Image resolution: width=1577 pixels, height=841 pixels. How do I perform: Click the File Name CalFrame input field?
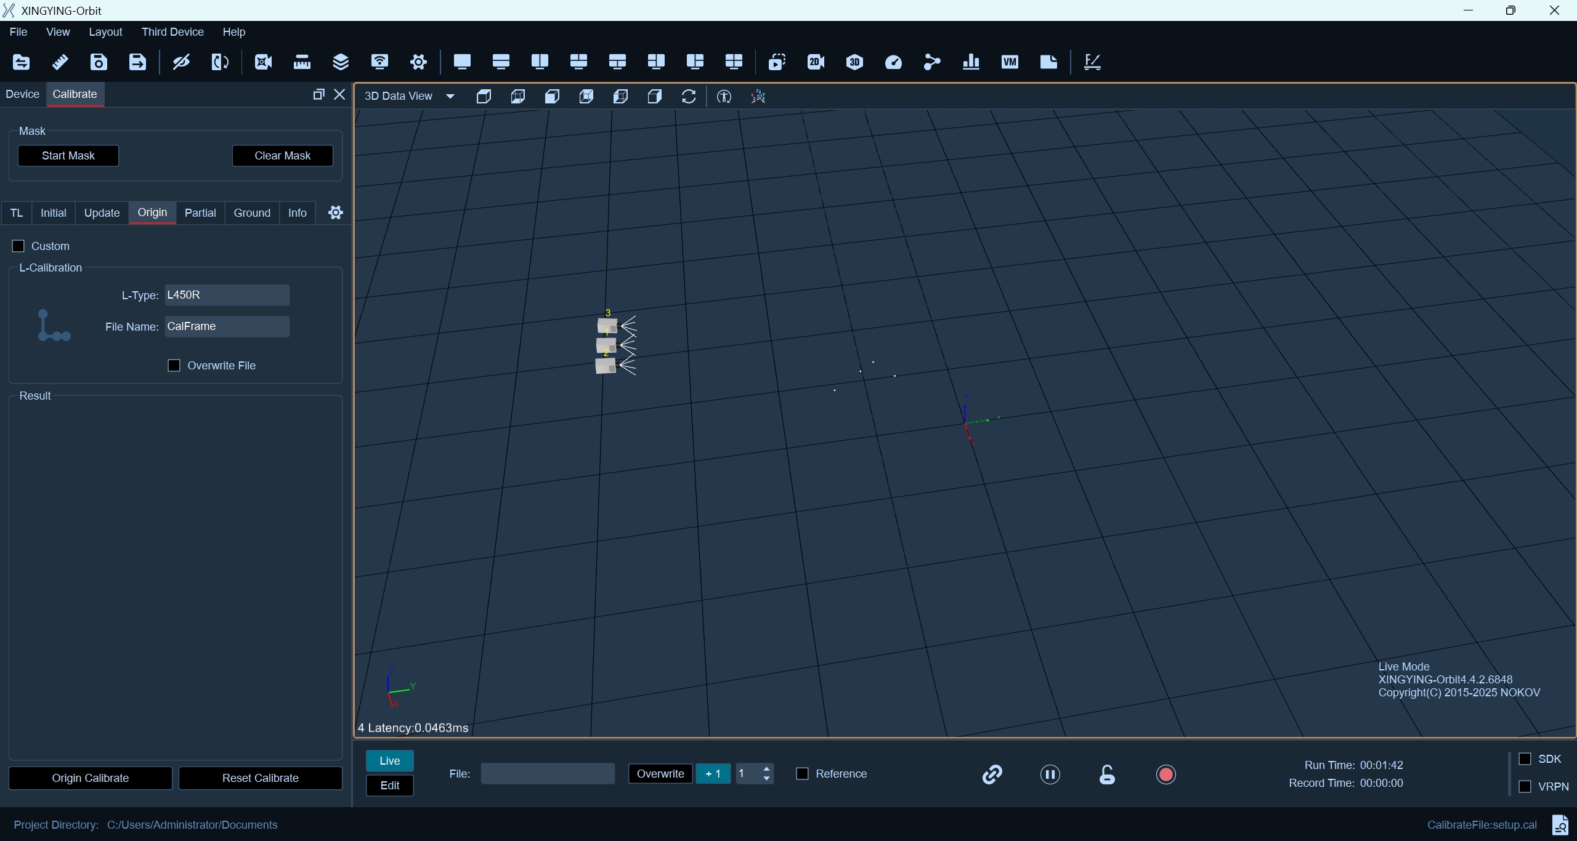pos(227,326)
